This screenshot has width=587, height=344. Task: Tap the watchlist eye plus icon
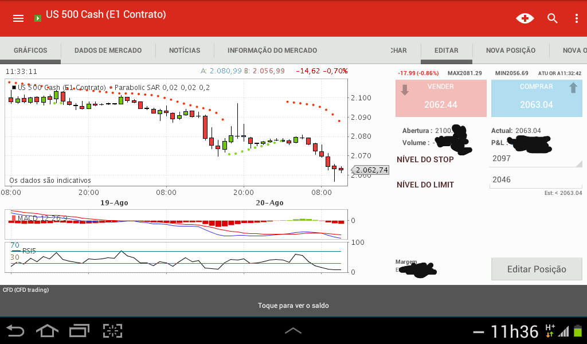525,18
